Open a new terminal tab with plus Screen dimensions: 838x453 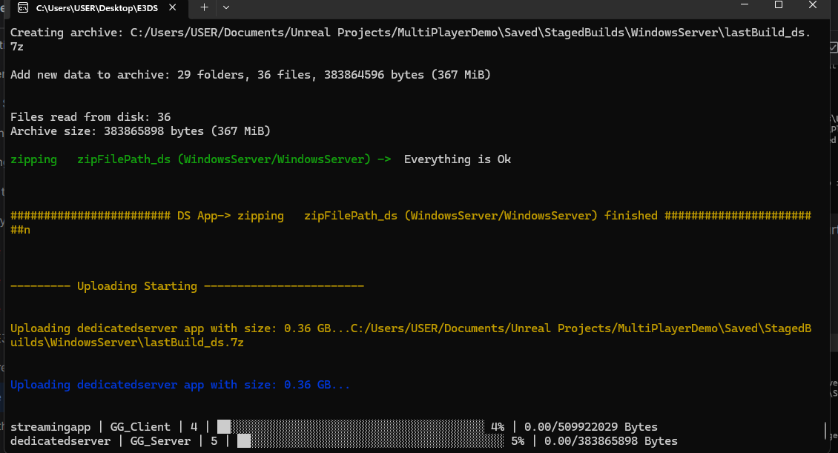point(204,7)
